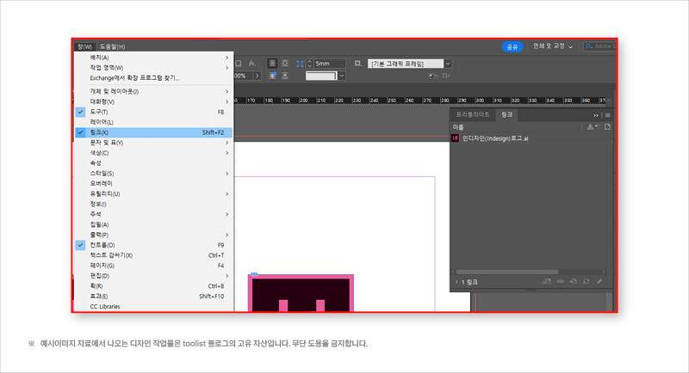The width and height of the screenshot is (689, 373).
Task: Click the 이름 column header
Action: [x=458, y=127]
